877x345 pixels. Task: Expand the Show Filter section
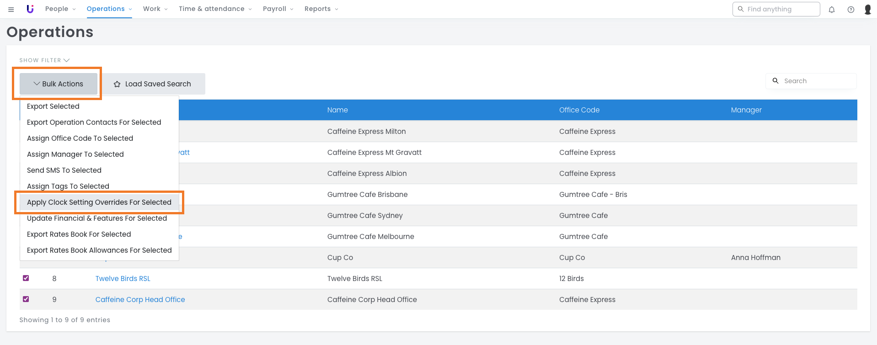(44, 60)
